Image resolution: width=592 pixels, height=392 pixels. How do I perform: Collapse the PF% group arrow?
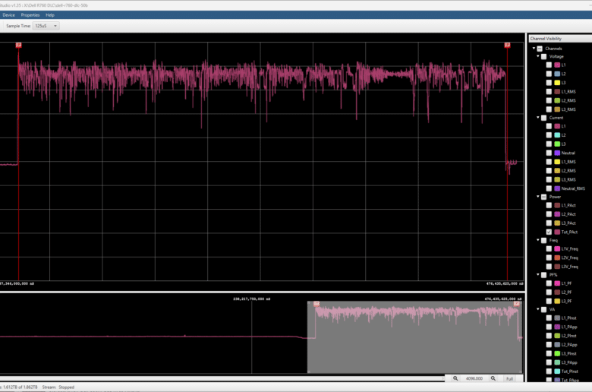pyautogui.click(x=538, y=274)
